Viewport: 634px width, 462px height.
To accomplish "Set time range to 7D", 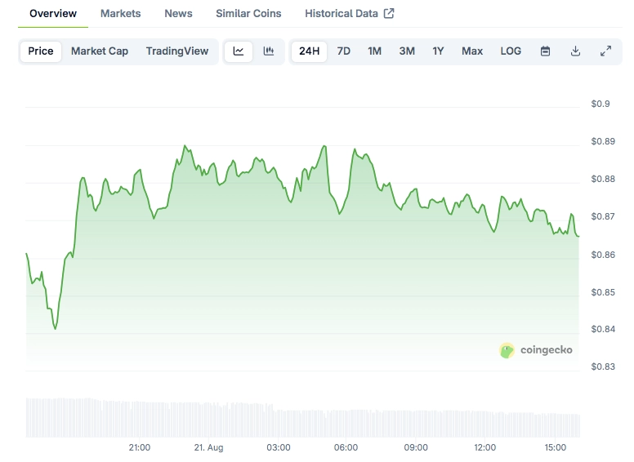I will point(344,51).
